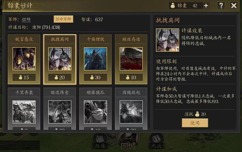Screen dimensions: 242x152
Task: Add more 锦囊 with the plus icon
Action: pyautogui.click(x=206, y=6)
